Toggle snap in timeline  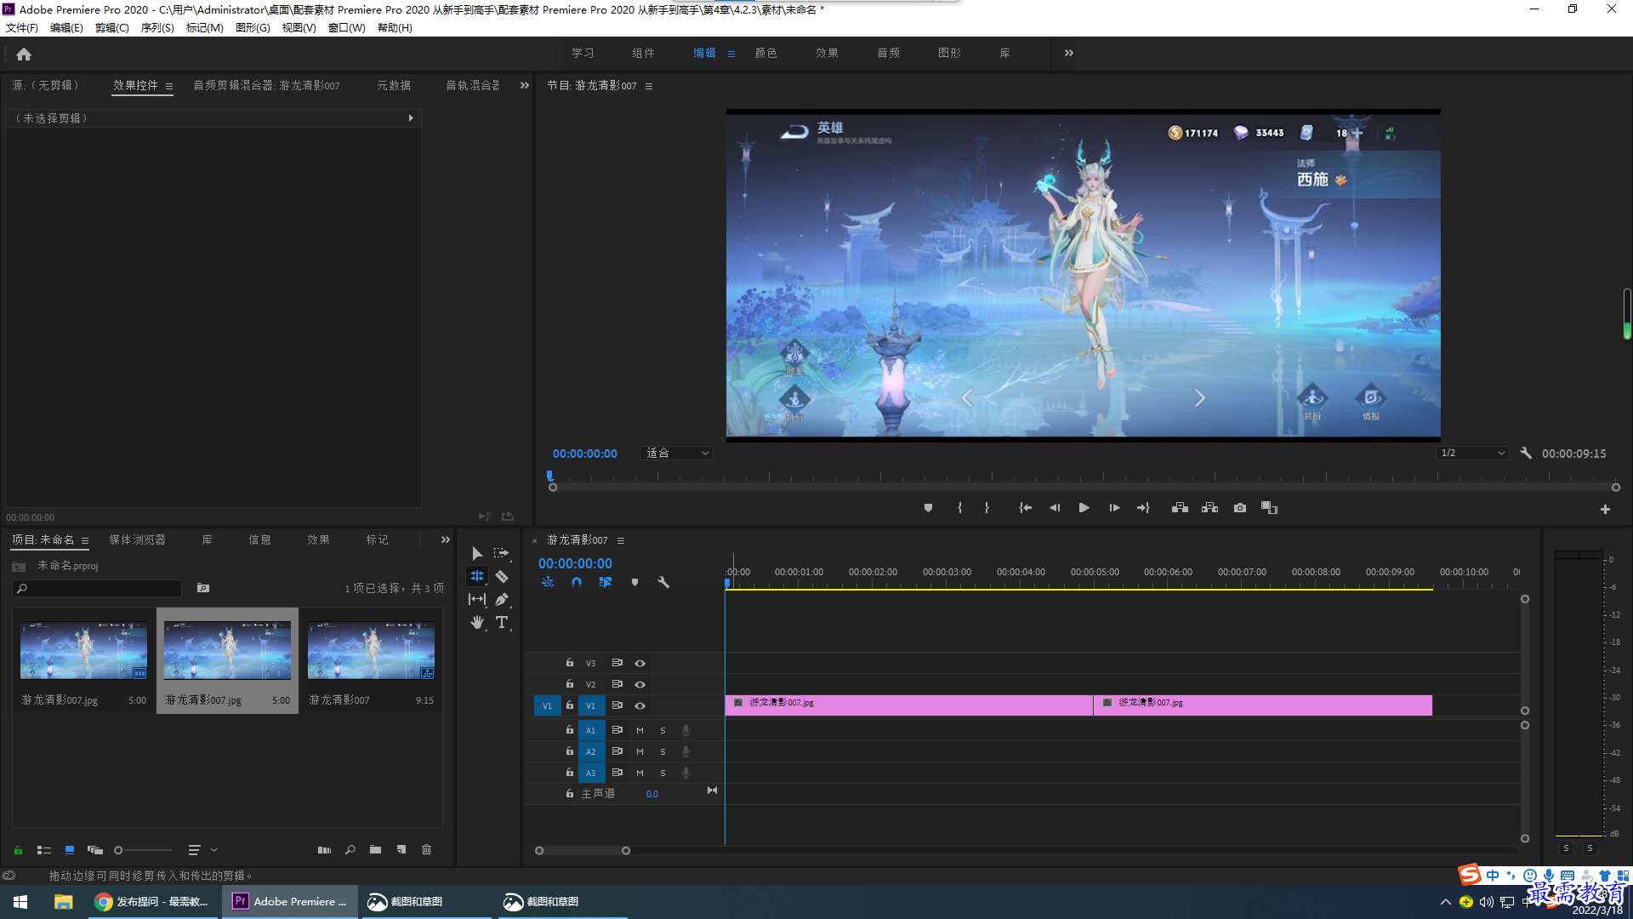[577, 583]
